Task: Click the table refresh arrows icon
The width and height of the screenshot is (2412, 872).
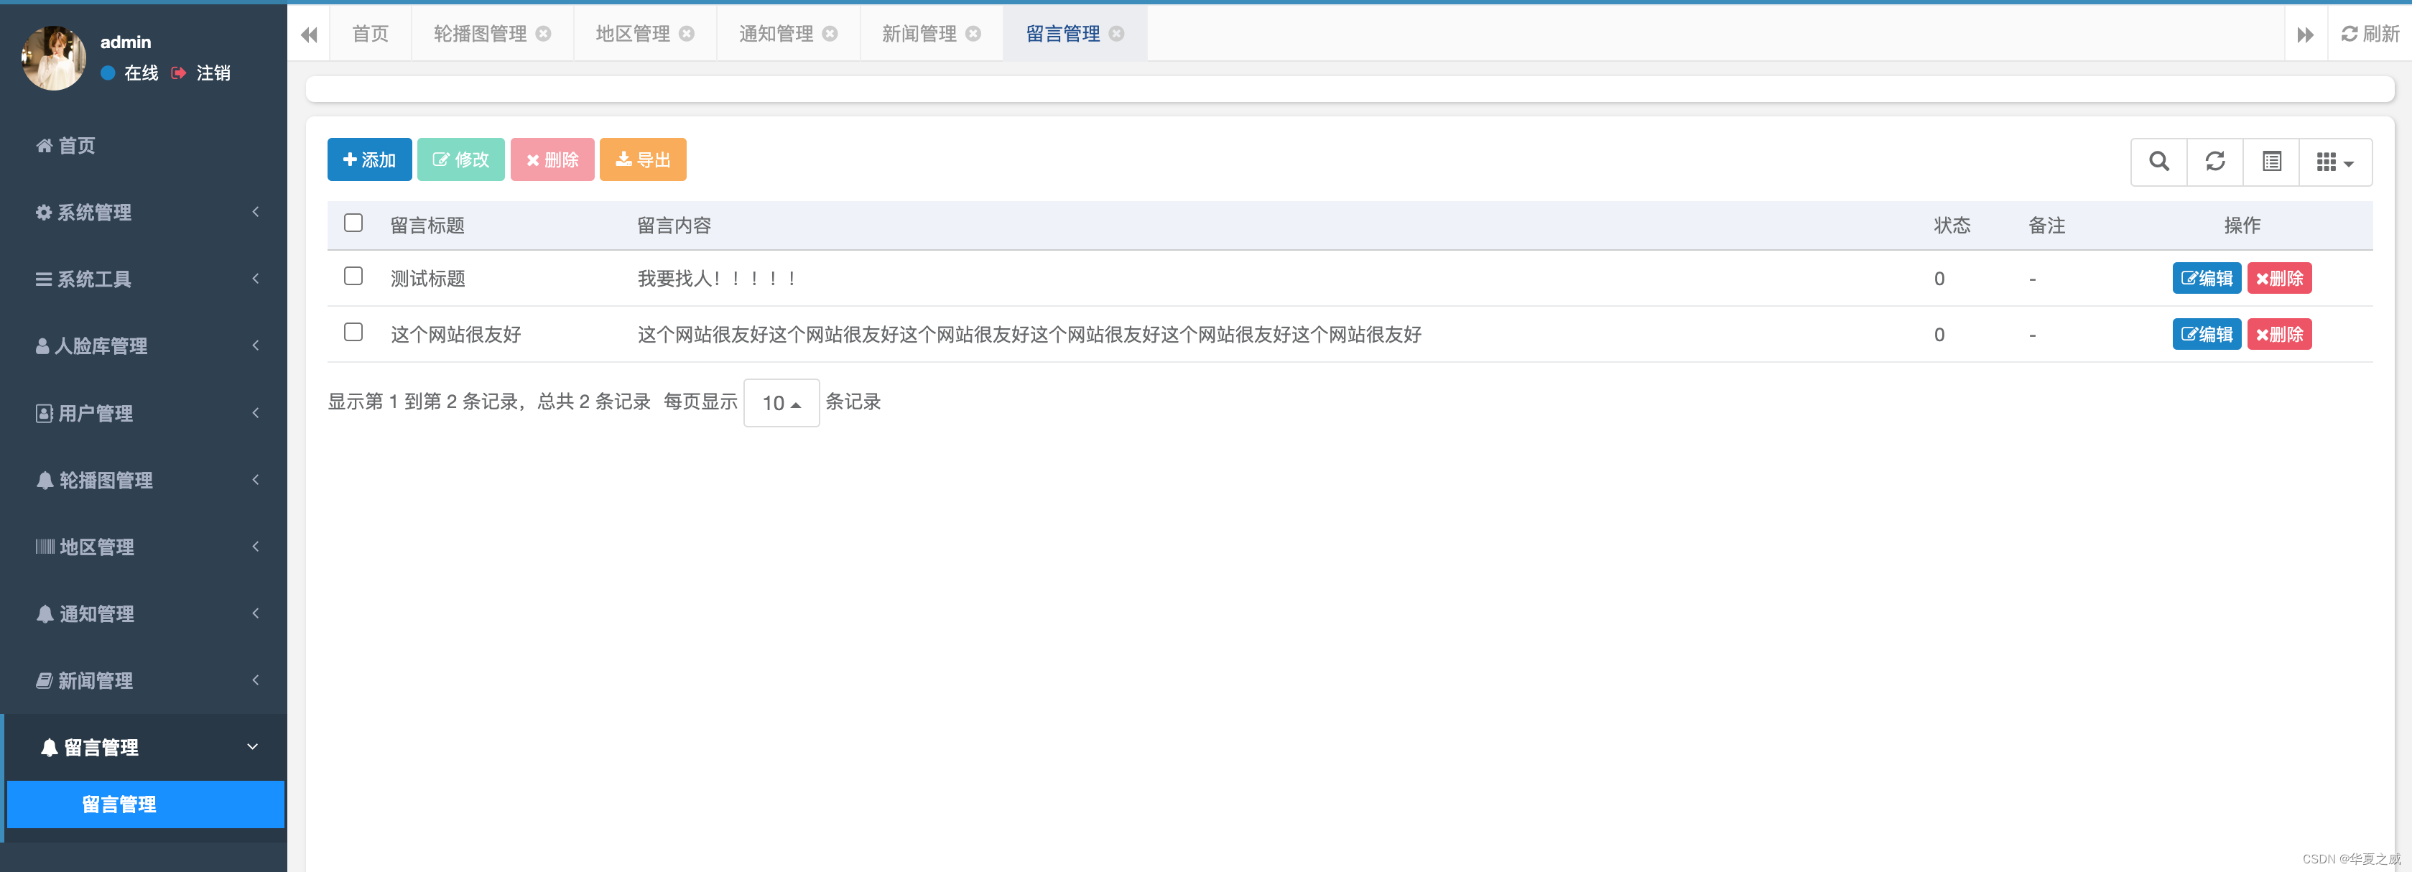Action: tap(2215, 161)
